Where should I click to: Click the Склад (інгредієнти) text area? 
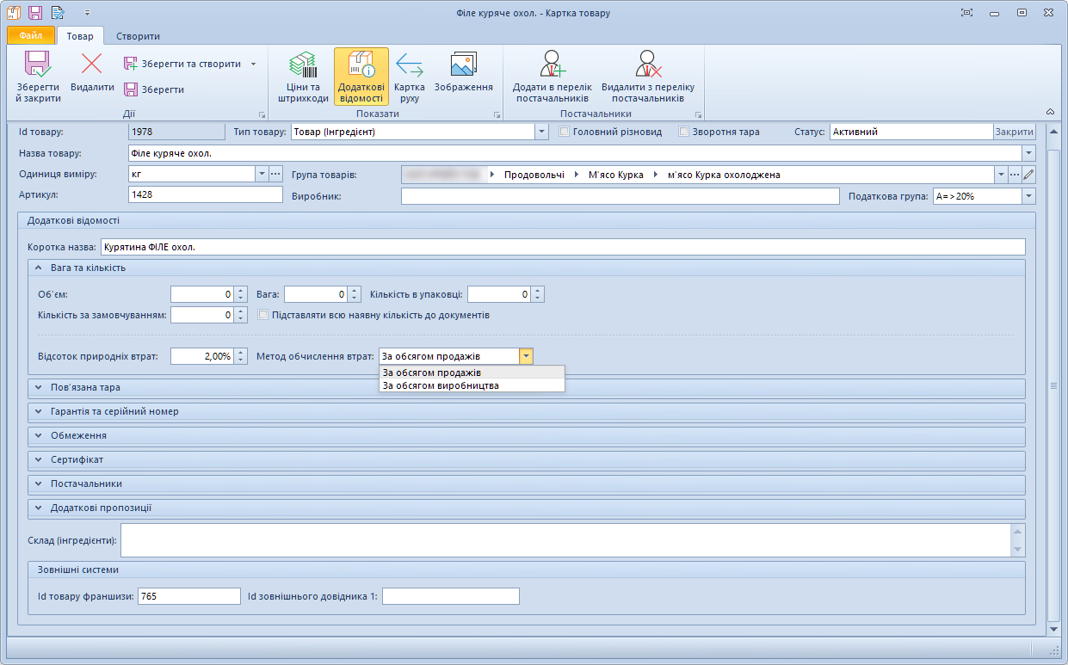point(566,540)
